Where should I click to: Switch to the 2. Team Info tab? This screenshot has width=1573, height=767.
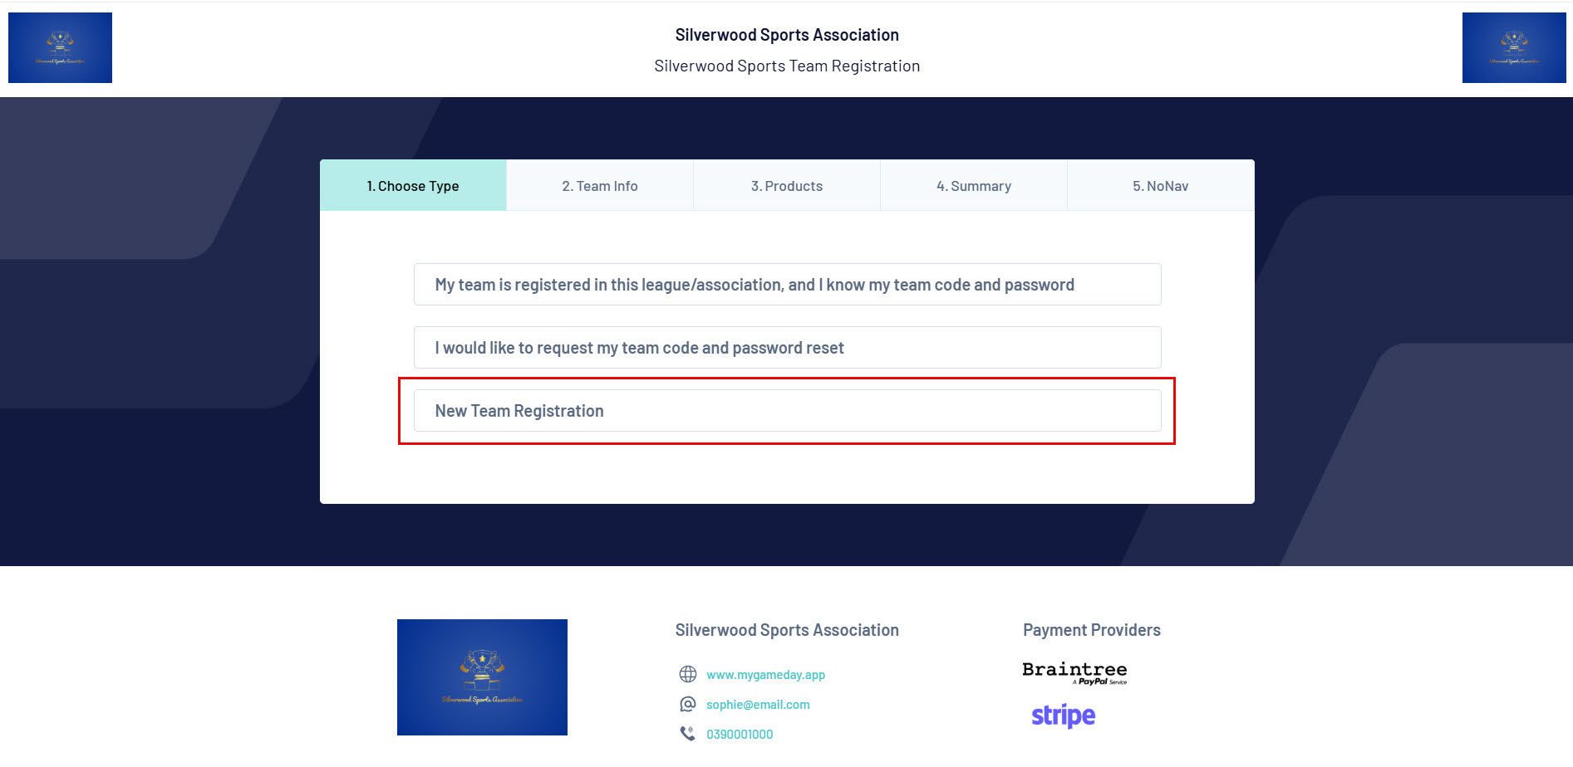(x=600, y=185)
